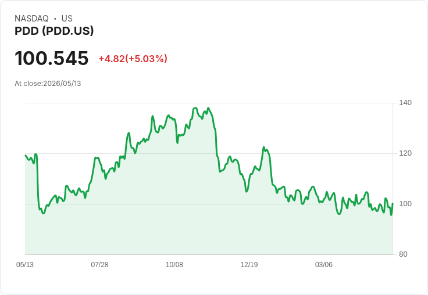
Task: Select the 03/06 date on x-axis
Action: 324,265
